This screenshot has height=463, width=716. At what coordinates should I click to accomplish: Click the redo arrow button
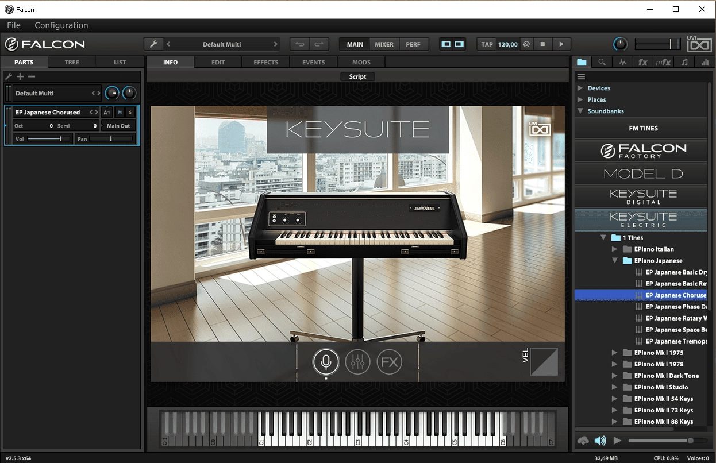pyautogui.click(x=319, y=44)
